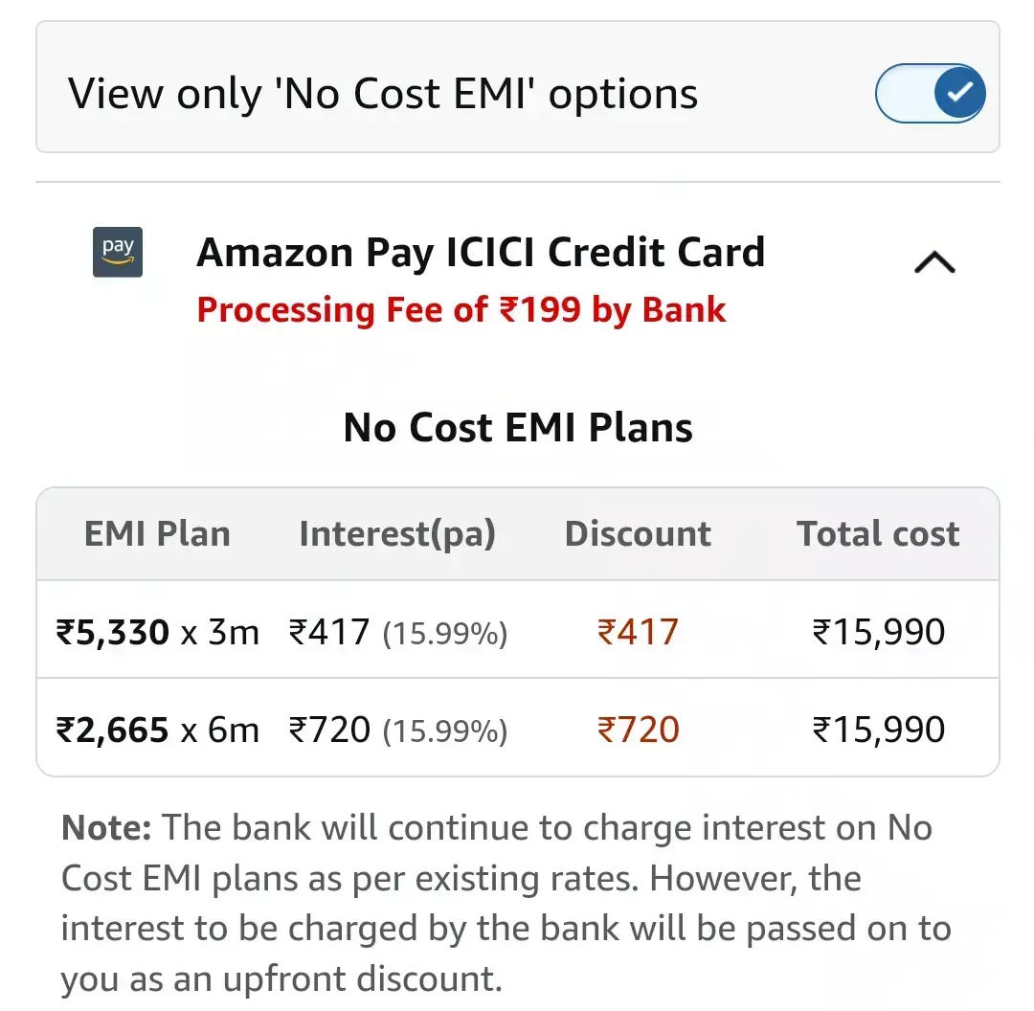1034x1011 pixels.
Task: Collapse the Amazon Pay ICICI Credit Card section
Action: pyautogui.click(x=934, y=261)
